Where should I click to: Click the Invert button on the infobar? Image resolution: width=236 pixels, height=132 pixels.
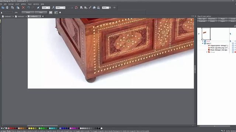pyautogui.click(x=28, y=12)
